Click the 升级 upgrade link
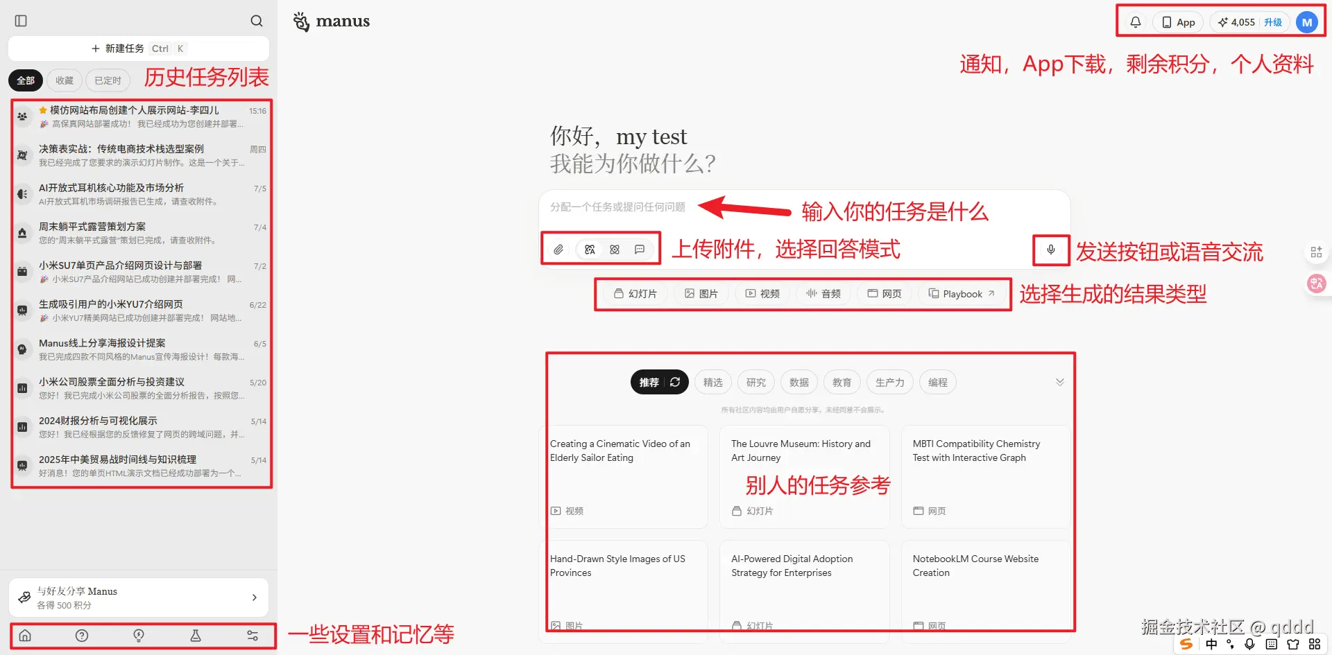This screenshot has height=655, width=1332. pyautogui.click(x=1273, y=22)
